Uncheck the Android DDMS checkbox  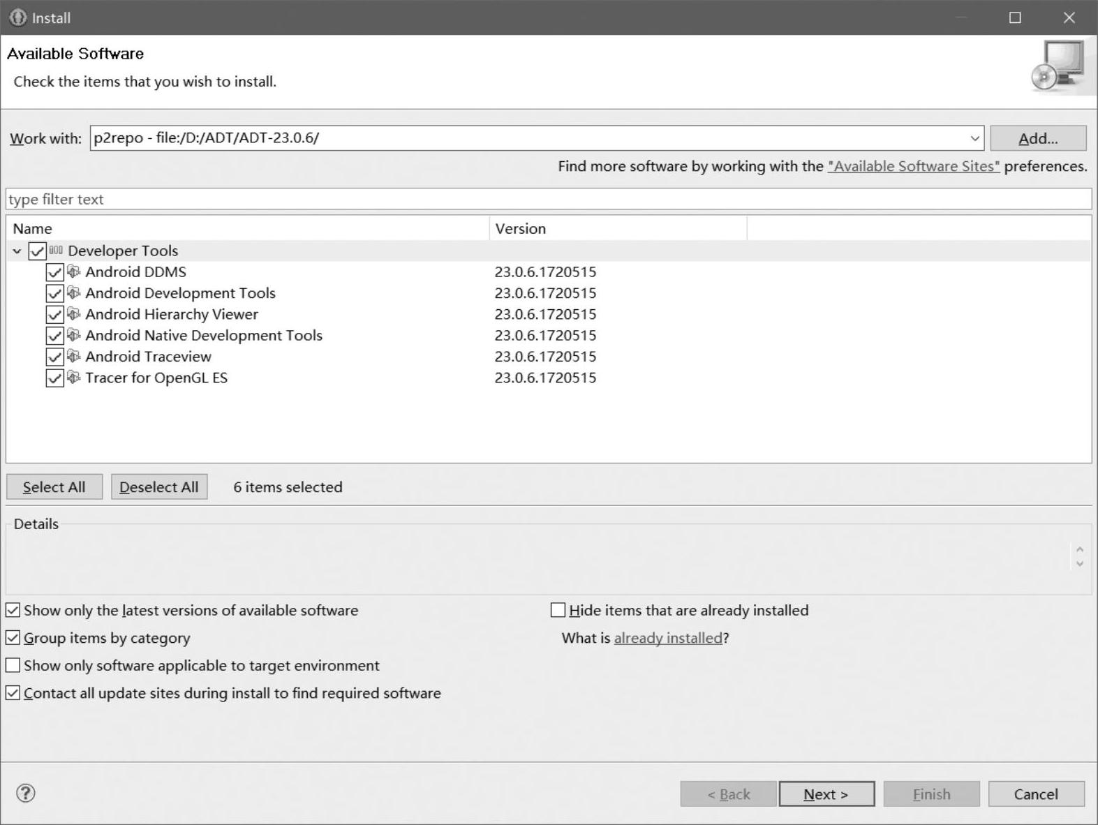tap(54, 272)
